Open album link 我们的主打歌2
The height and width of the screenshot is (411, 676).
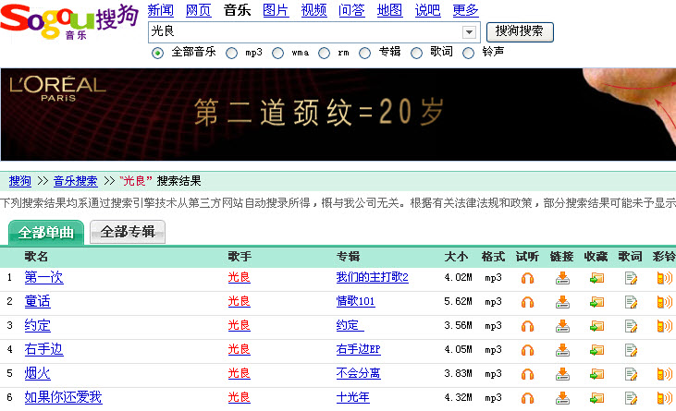(372, 277)
